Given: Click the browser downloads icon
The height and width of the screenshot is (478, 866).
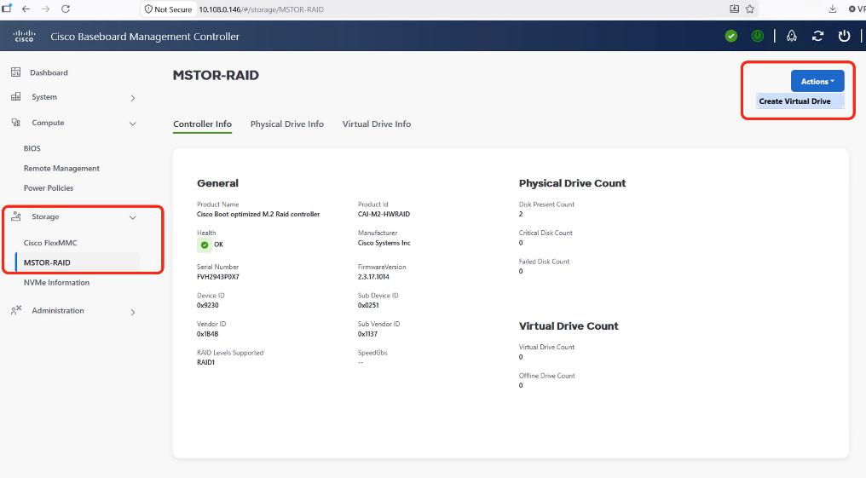Looking at the screenshot, I should tap(832, 9).
